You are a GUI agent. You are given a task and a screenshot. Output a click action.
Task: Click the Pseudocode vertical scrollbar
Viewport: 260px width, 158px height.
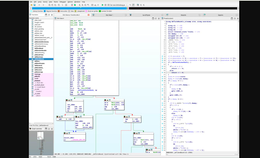click(238, 86)
